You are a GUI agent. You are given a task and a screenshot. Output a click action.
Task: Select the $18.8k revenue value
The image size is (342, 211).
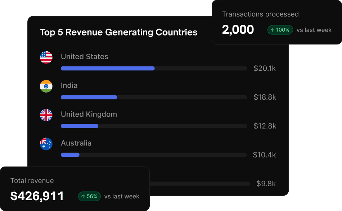coord(265,97)
